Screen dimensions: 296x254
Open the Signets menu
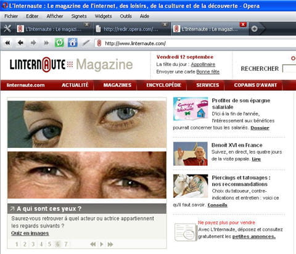point(79,16)
